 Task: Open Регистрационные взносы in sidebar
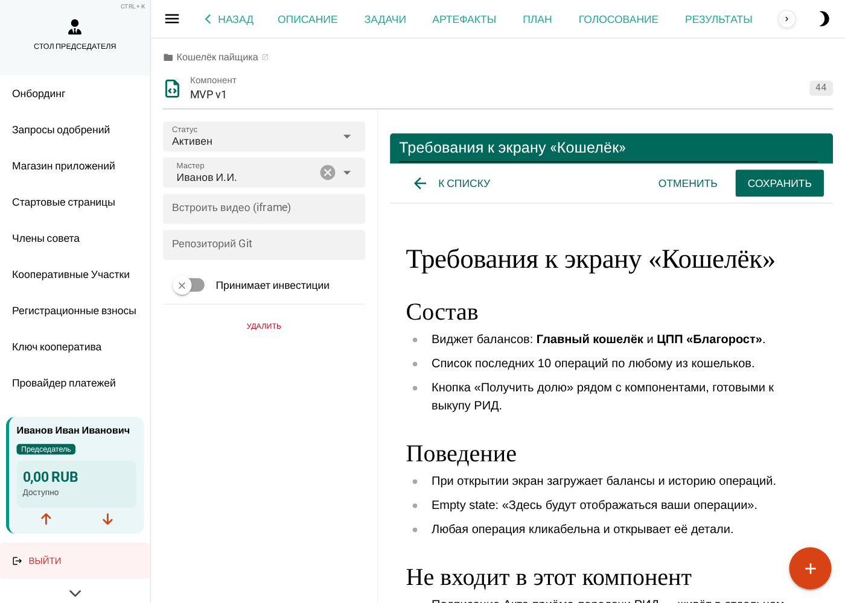tap(75, 311)
